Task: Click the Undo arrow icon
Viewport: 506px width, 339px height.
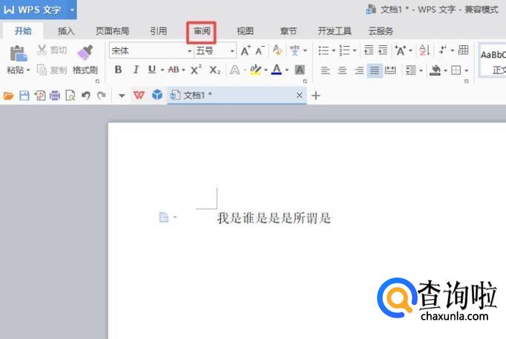Action: 85,96
